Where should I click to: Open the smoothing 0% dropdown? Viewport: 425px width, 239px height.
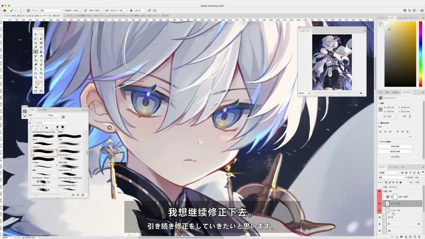[127, 11]
